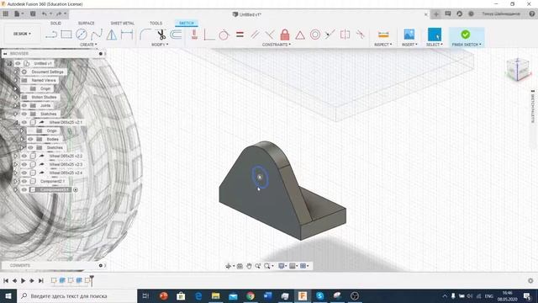Viewport: 538px width, 303px height.
Task: Select the Trim scissors tool
Action: [x=161, y=35]
